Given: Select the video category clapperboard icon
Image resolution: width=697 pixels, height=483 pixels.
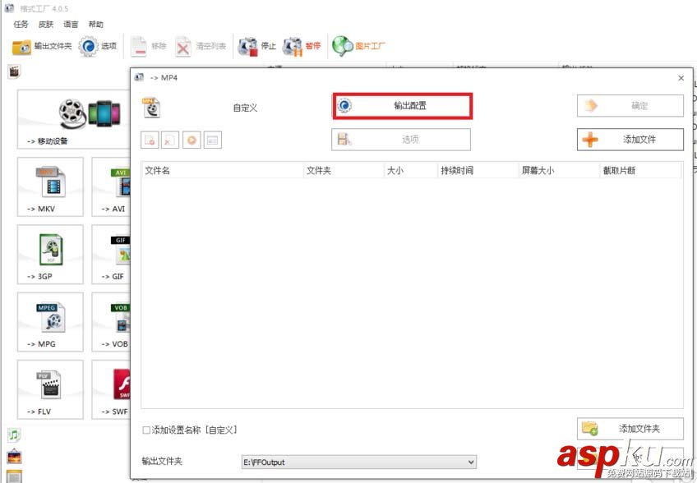Looking at the screenshot, I should tap(14, 71).
